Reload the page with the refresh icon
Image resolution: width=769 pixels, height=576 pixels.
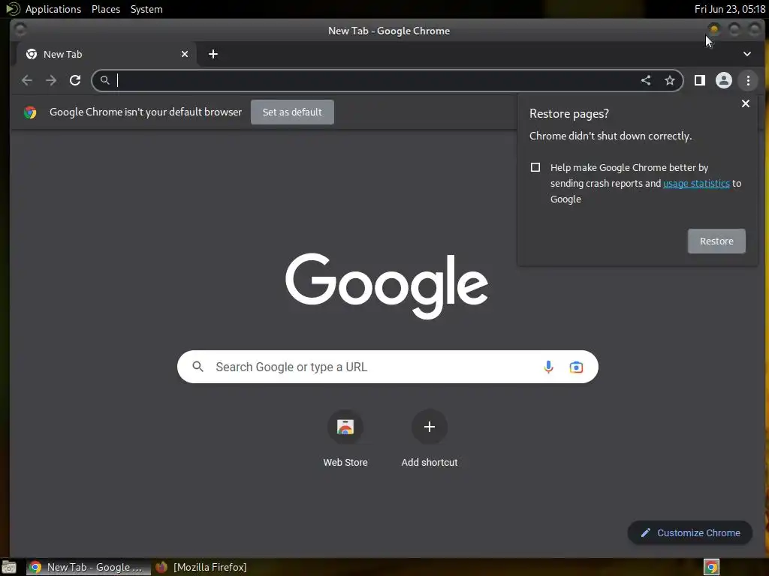click(x=75, y=80)
